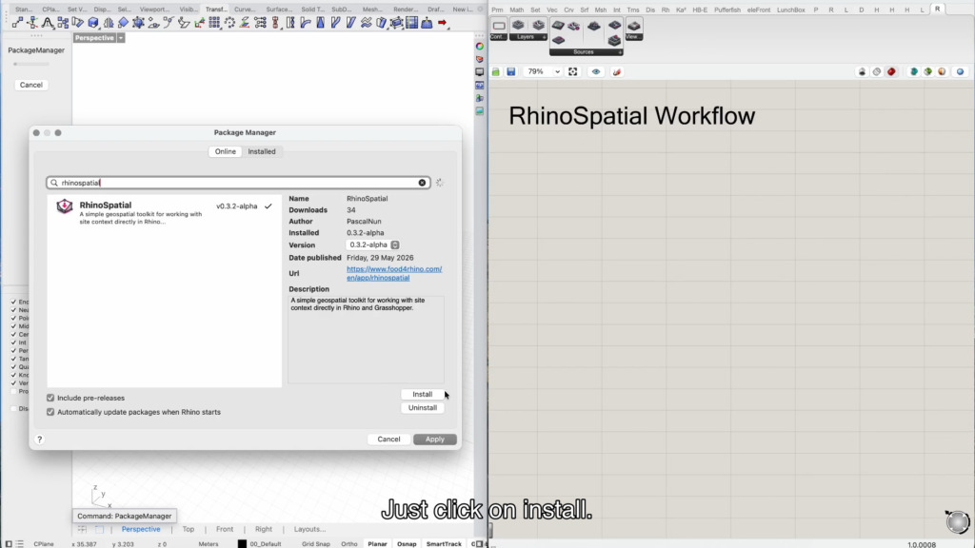
Task: Click Grasshopper zoom extents icon
Action: (572, 72)
